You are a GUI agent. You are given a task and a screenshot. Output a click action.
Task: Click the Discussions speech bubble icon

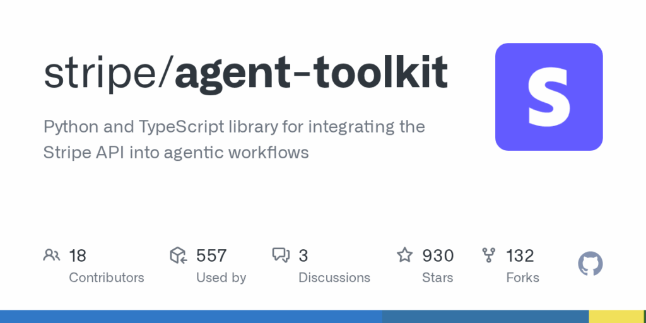281,255
